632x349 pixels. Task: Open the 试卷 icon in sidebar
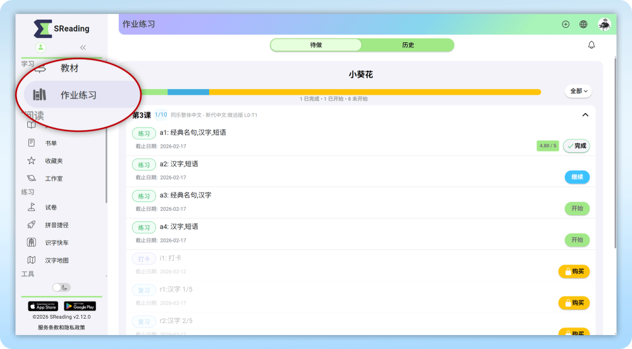click(32, 207)
